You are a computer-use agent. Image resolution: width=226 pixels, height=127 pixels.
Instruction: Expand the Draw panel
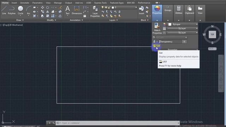tap(20, 20)
